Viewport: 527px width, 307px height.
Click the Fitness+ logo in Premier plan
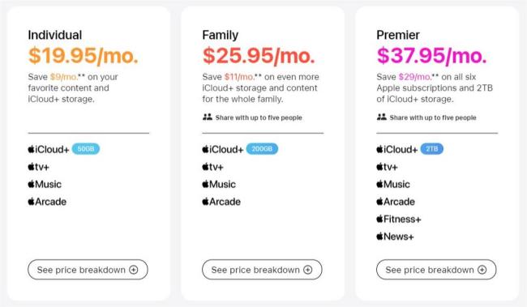[x=399, y=219]
